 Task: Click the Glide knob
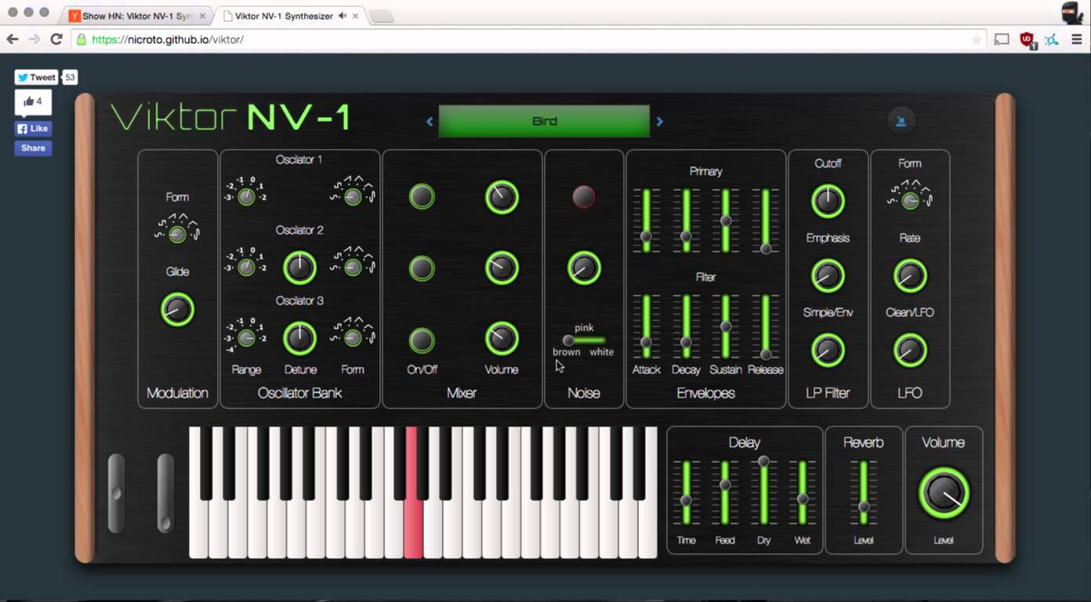tap(177, 310)
